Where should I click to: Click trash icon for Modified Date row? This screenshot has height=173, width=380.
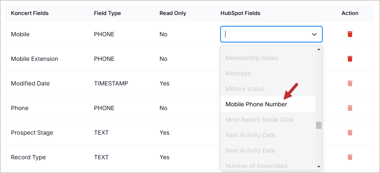[x=350, y=83]
